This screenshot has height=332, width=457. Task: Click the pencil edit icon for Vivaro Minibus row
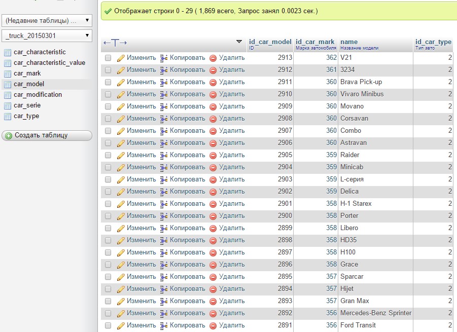[x=121, y=95]
